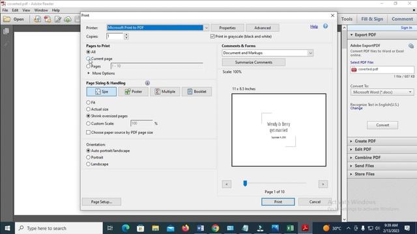Open the page thumbnails panel icon in left sidebar
The image size is (417, 234).
tap(6, 31)
